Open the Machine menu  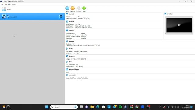coord(8,4)
